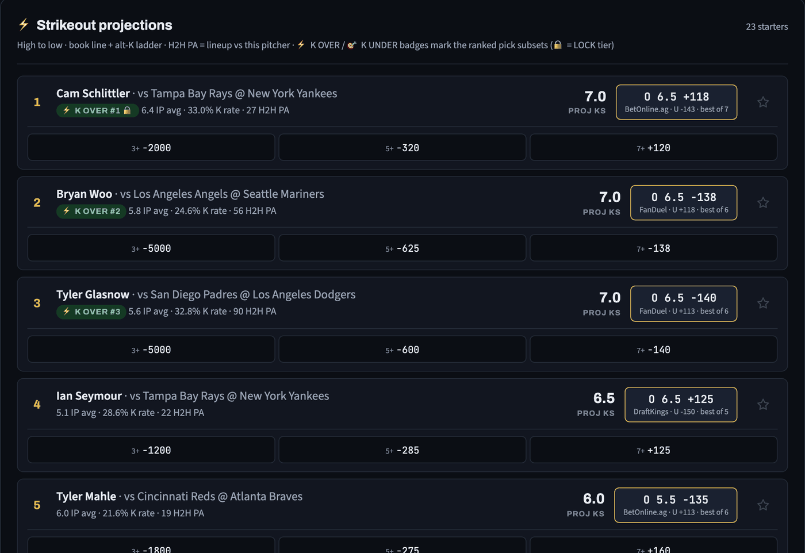
Task: Click lightning icon beside Strikeout projections
Action: tap(24, 25)
